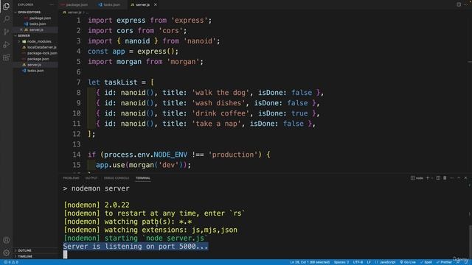Toggle Spell checker in status bar
472x265 pixels.
tap(426, 262)
